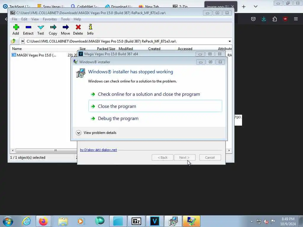303x227 pixels.
Task: Open the Info toolbar icon
Action: point(90,30)
